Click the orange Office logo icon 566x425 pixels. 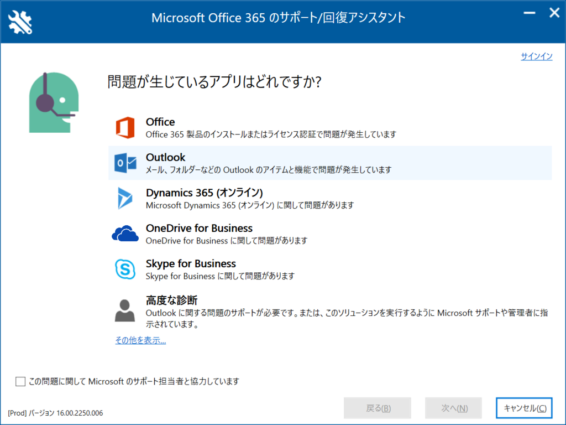pos(125,128)
